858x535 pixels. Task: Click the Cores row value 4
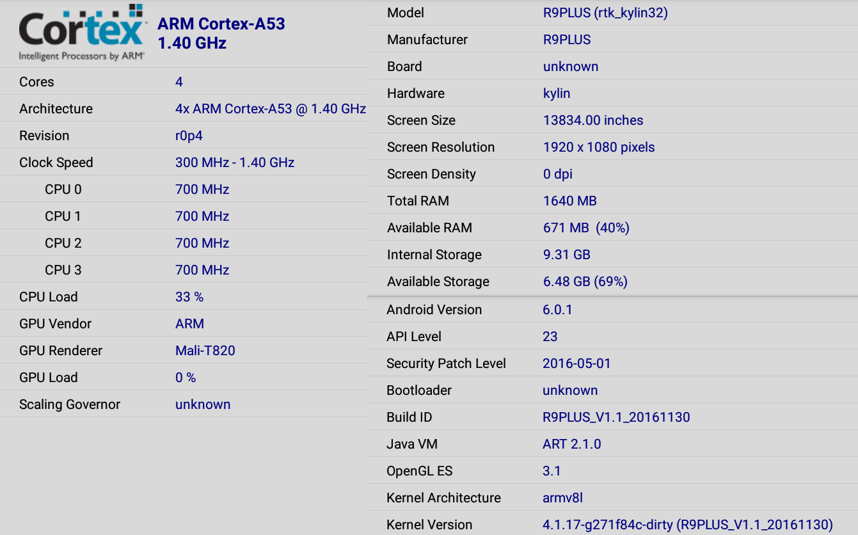179,82
